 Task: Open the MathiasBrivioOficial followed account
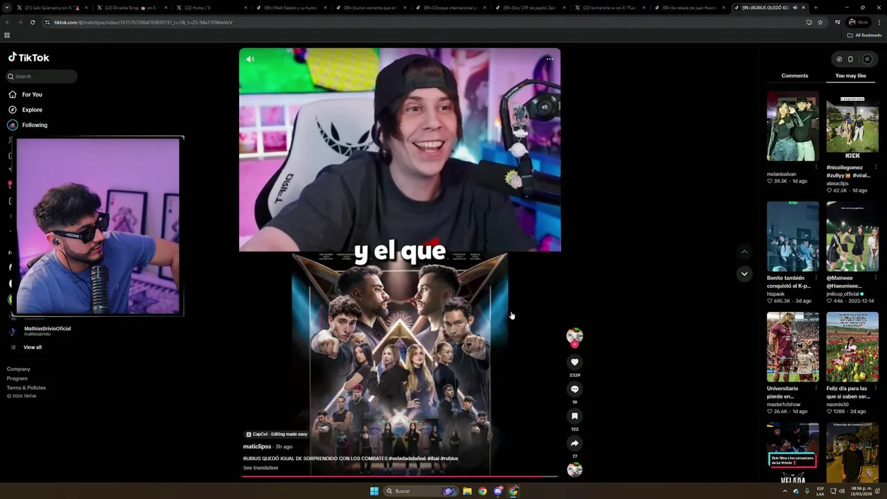(40, 331)
